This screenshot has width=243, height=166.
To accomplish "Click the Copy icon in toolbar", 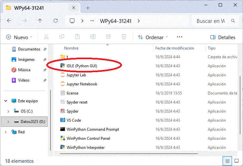I will [x=62, y=37].
